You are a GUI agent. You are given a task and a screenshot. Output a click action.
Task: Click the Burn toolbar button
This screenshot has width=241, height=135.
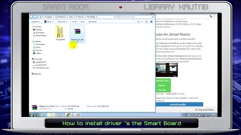[82, 22]
